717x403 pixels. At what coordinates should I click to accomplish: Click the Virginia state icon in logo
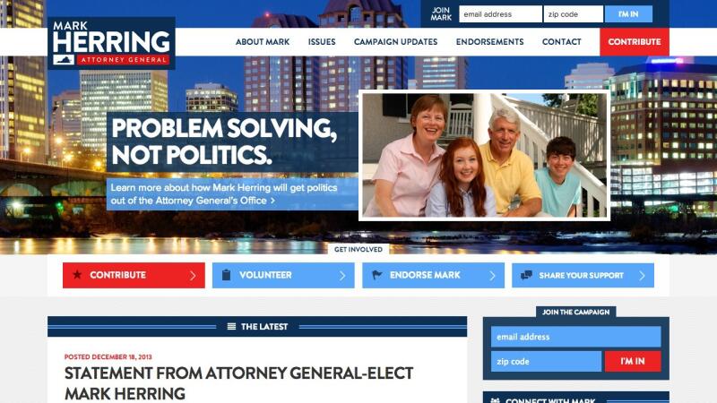coord(64,60)
